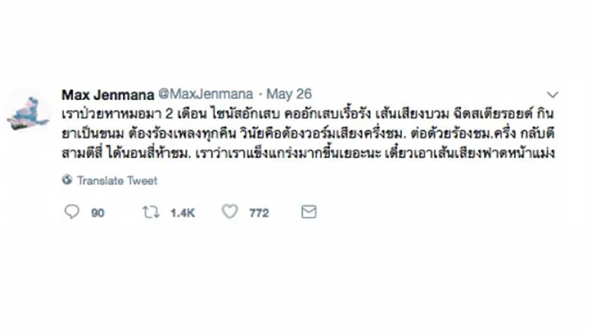
Task: Click the first line of Thai tweet text
Action: coord(308,113)
